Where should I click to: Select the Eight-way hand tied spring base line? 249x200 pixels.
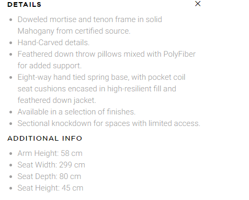101,77
